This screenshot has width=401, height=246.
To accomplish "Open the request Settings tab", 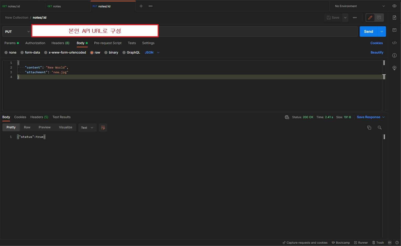I will [148, 43].
